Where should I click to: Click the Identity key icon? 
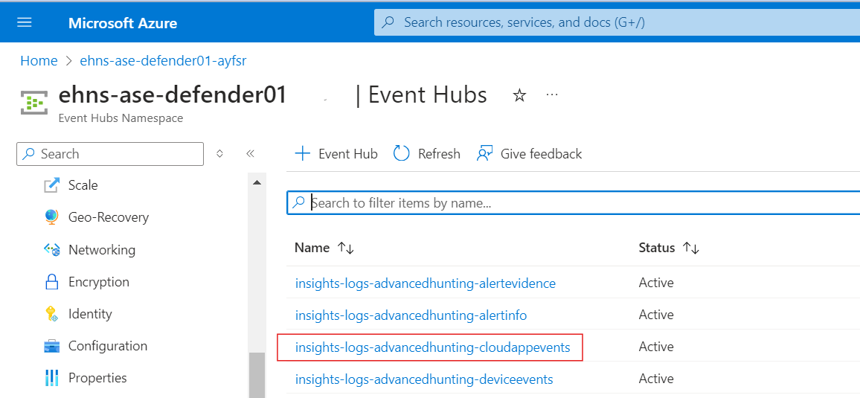click(x=51, y=314)
